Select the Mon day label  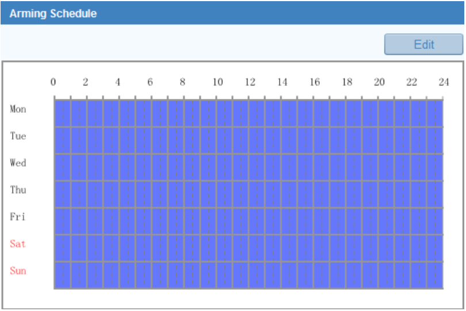tap(18, 109)
